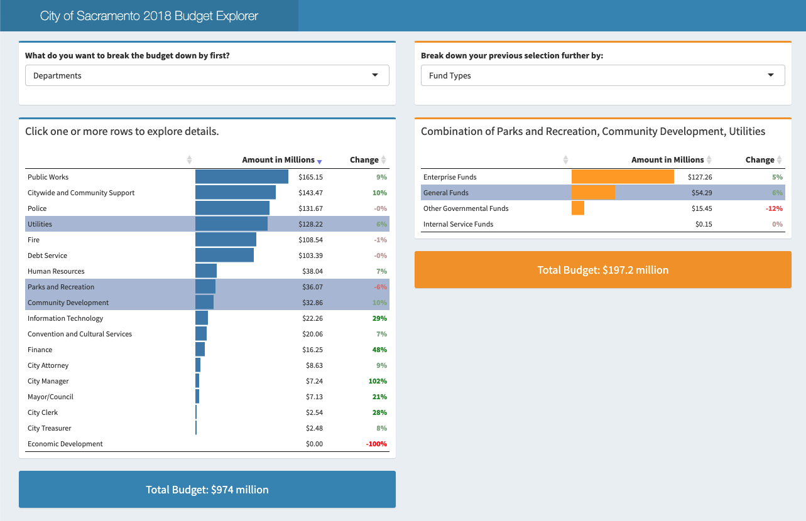The image size is (806, 521).
Task: Select the City Attorney row
Action: (207, 365)
